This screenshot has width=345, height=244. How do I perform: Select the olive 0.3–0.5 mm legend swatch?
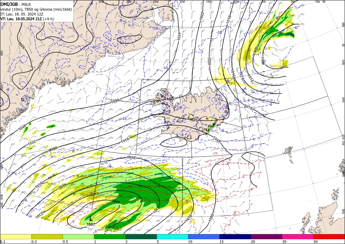47,237
